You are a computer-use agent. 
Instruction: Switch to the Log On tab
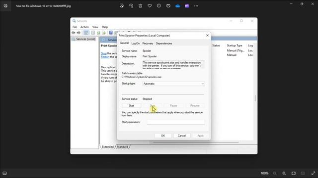click(x=136, y=44)
